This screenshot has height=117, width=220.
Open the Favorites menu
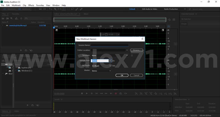(40, 5)
